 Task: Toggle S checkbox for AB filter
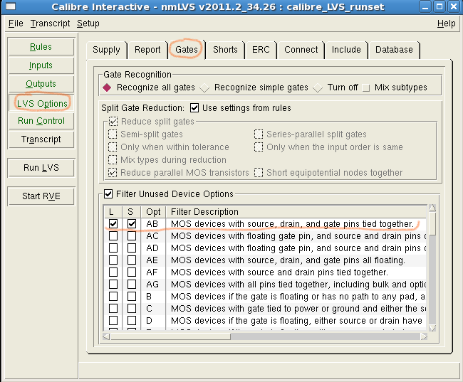tap(132, 224)
